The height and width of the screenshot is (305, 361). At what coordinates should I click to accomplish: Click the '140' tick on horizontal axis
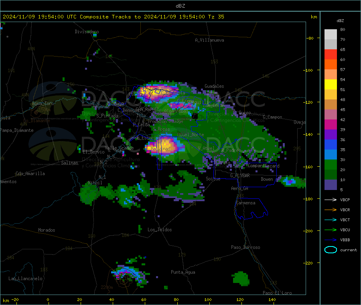(x=272, y=299)
